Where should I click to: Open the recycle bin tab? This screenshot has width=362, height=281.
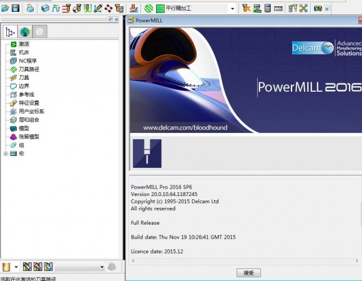click(x=39, y=32)
